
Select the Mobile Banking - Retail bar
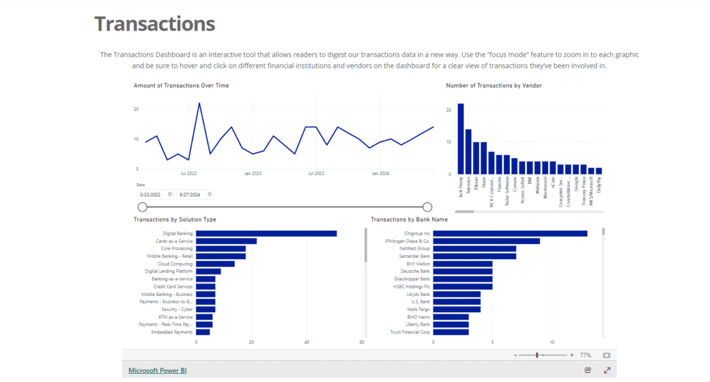tap(221, 256)
